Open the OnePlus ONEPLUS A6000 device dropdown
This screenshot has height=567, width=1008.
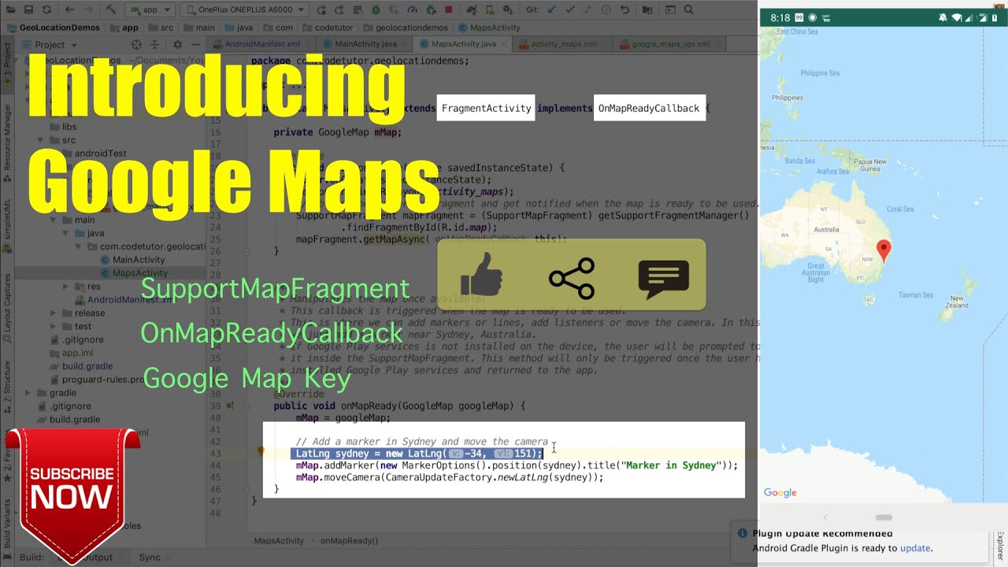point(243,10)
